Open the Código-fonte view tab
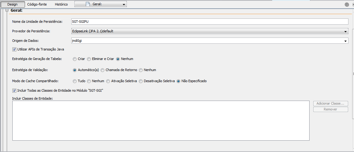The height and width of the screenshot is (152, 354). click(37, 4)
